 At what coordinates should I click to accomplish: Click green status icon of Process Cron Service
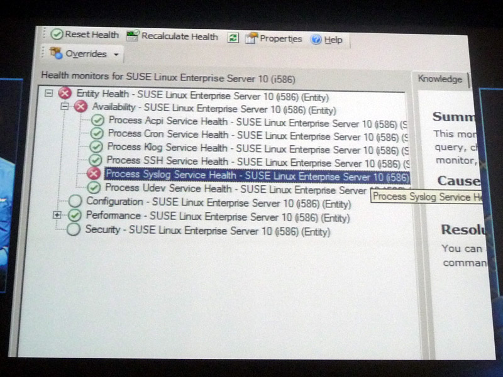97,133
